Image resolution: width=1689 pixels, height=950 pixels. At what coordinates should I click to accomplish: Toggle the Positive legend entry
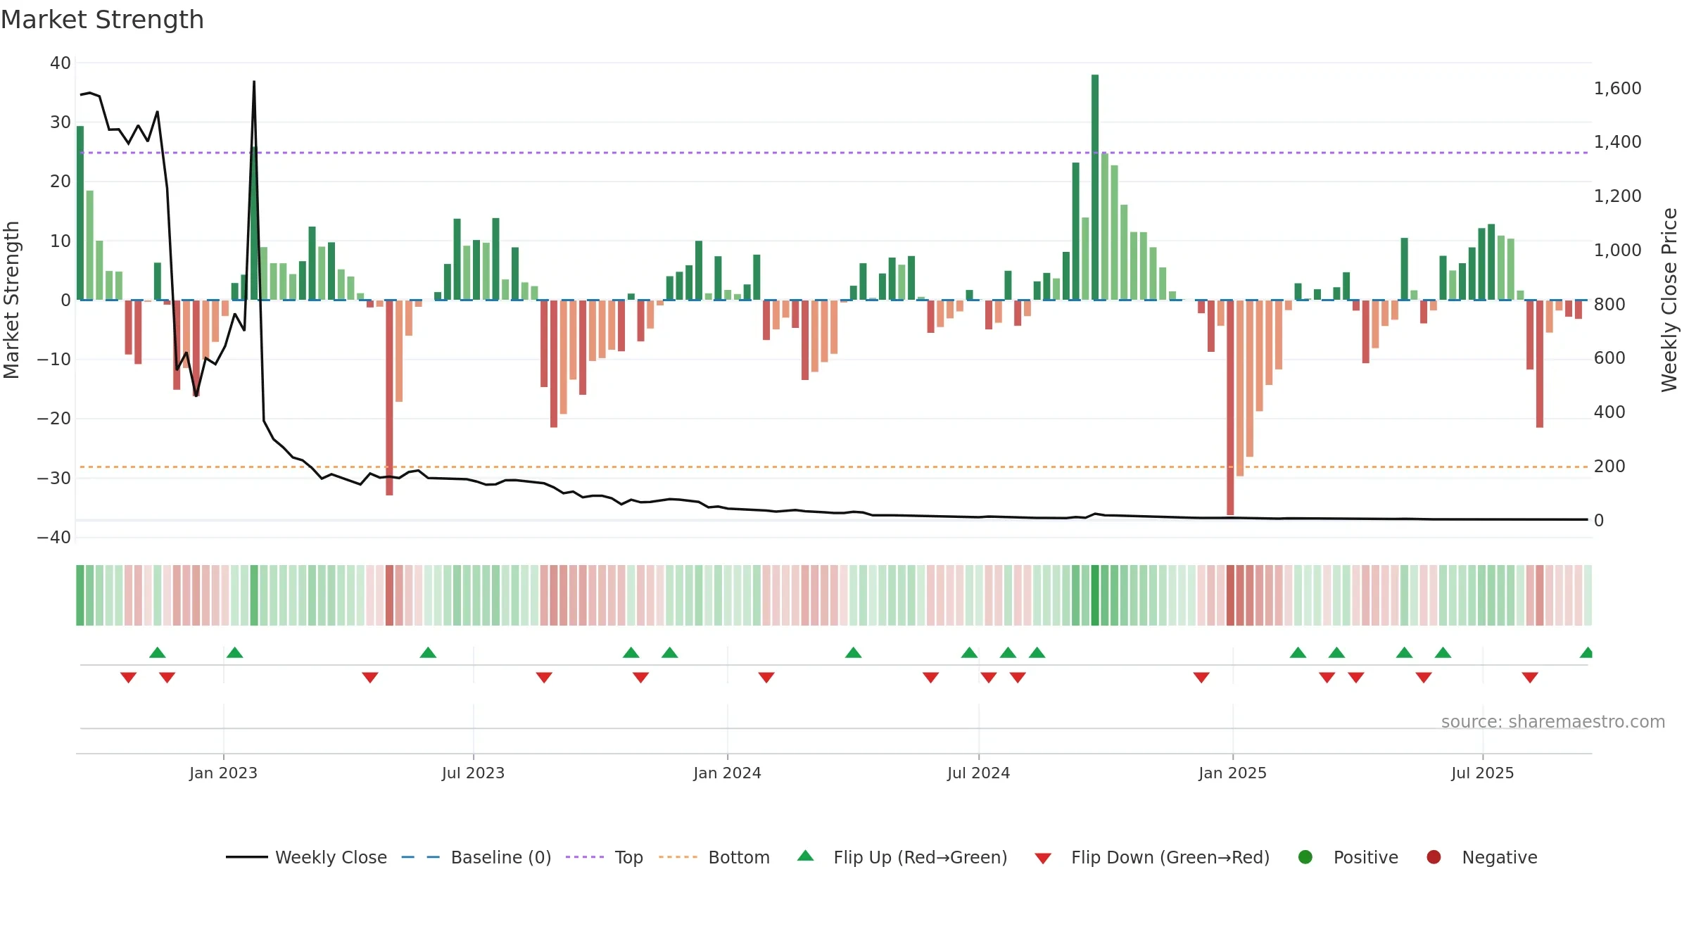click(1347, 857)
